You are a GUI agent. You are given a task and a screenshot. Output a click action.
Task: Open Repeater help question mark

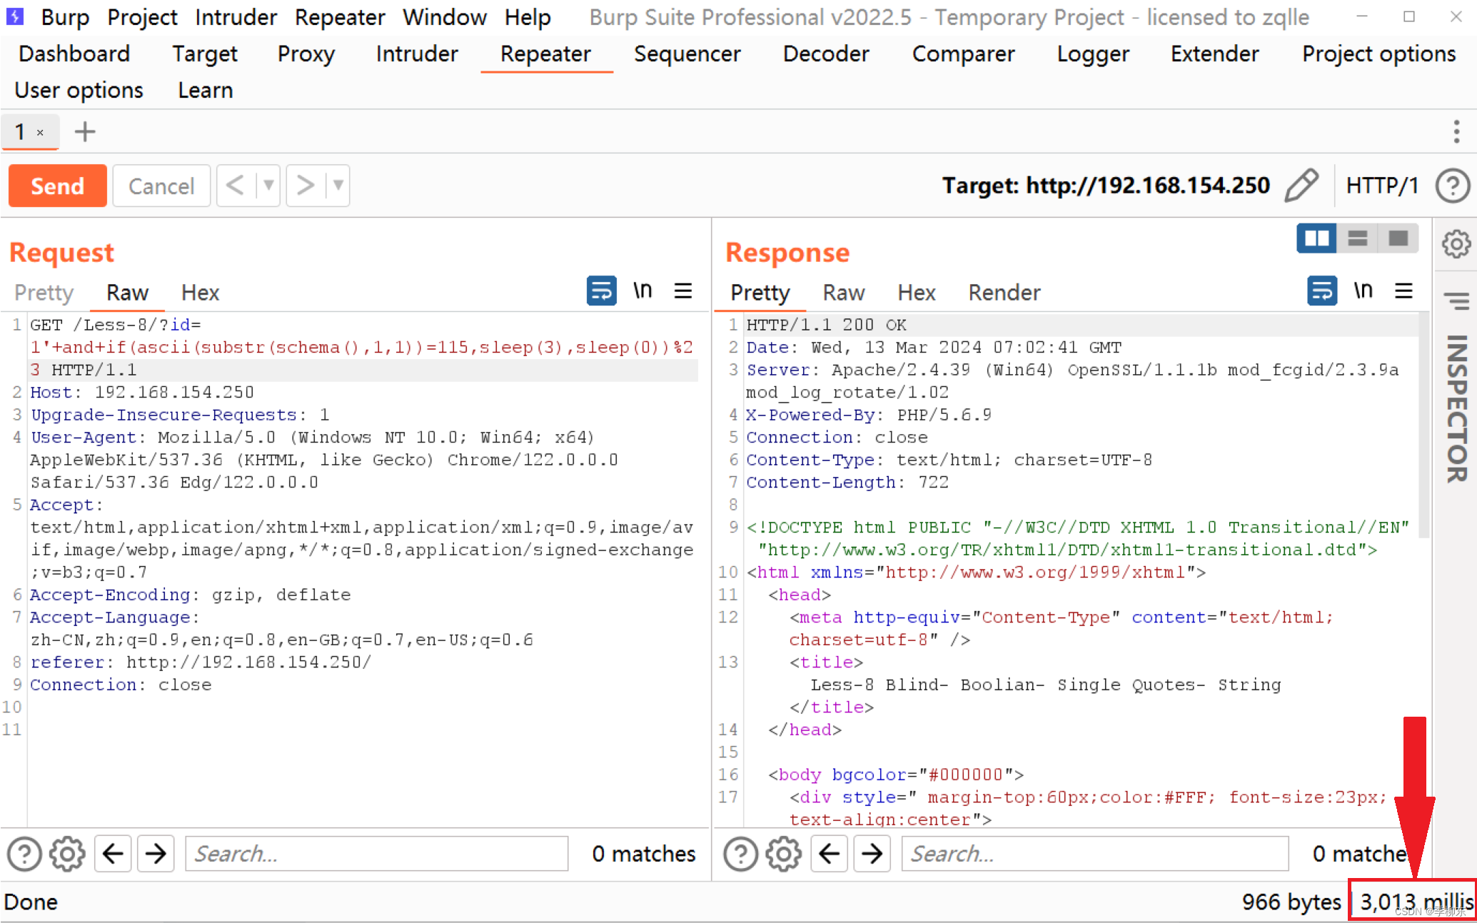coord(1453,186)
